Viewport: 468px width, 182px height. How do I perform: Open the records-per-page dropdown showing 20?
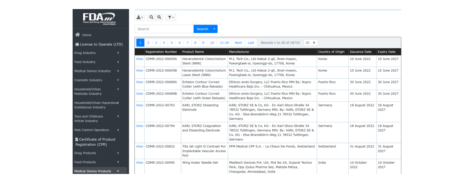coord(310,43)
